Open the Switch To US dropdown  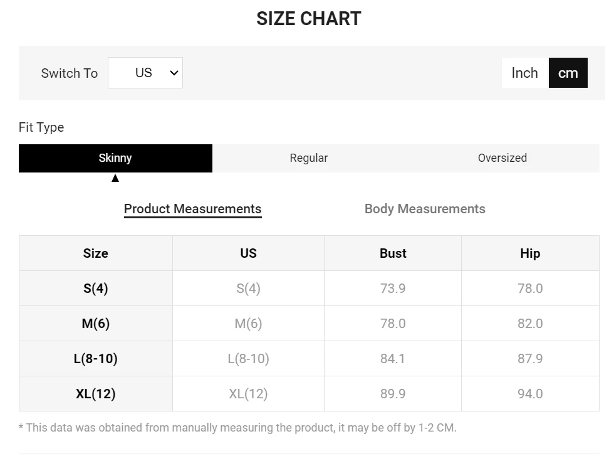click(x=145, y=73)
